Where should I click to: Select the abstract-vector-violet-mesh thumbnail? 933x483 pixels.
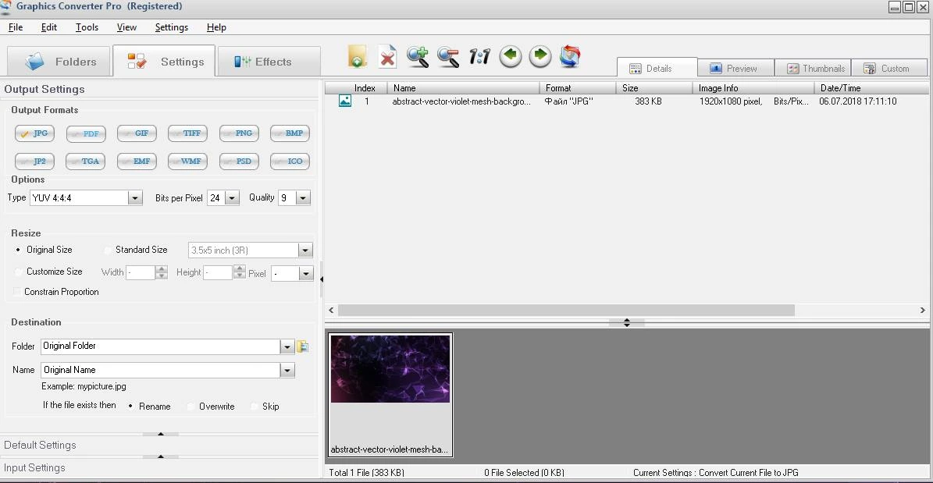point(390,395)
